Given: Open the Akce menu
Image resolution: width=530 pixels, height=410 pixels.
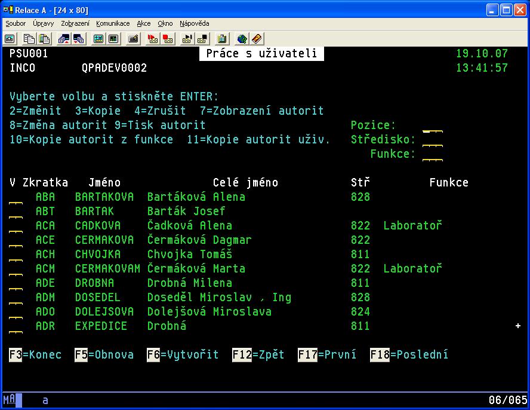Looking at the screenshot, I should click(144, 23).
